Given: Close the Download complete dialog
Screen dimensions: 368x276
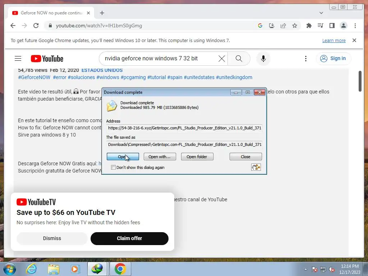Looking at the screenshot, I should coord(245,157).
